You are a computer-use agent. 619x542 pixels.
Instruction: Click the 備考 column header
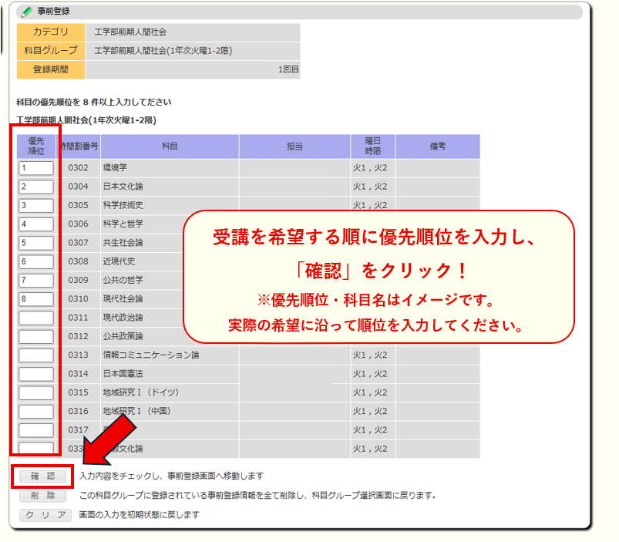pos(438,146)
